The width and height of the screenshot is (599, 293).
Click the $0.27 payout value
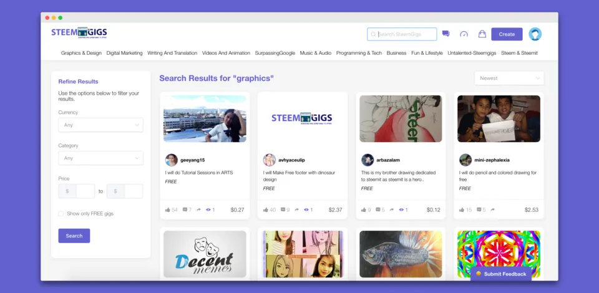237,210
